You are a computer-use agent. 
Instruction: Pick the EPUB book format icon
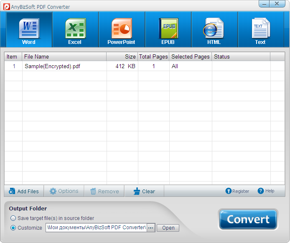click(x=168, y=29)
